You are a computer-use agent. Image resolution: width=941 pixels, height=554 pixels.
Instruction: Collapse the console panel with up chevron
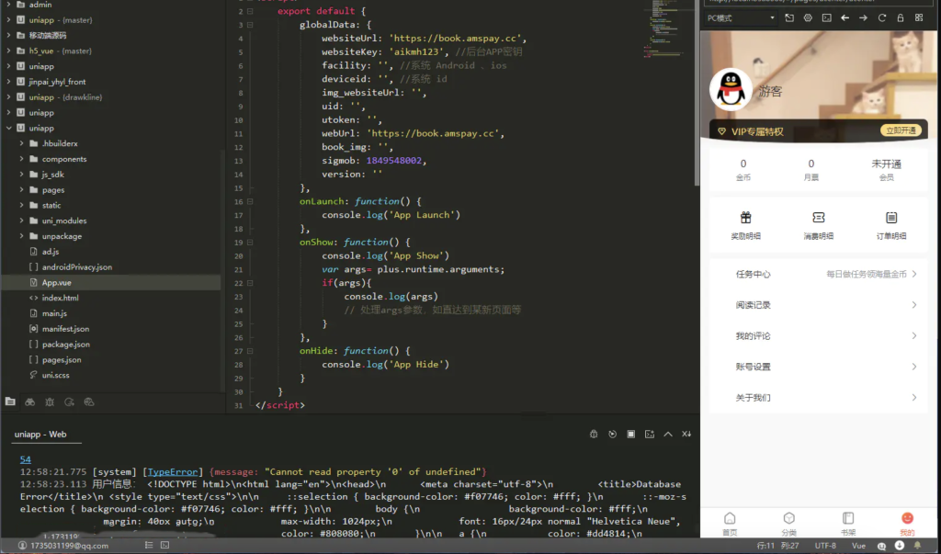(x=668, y=435)
